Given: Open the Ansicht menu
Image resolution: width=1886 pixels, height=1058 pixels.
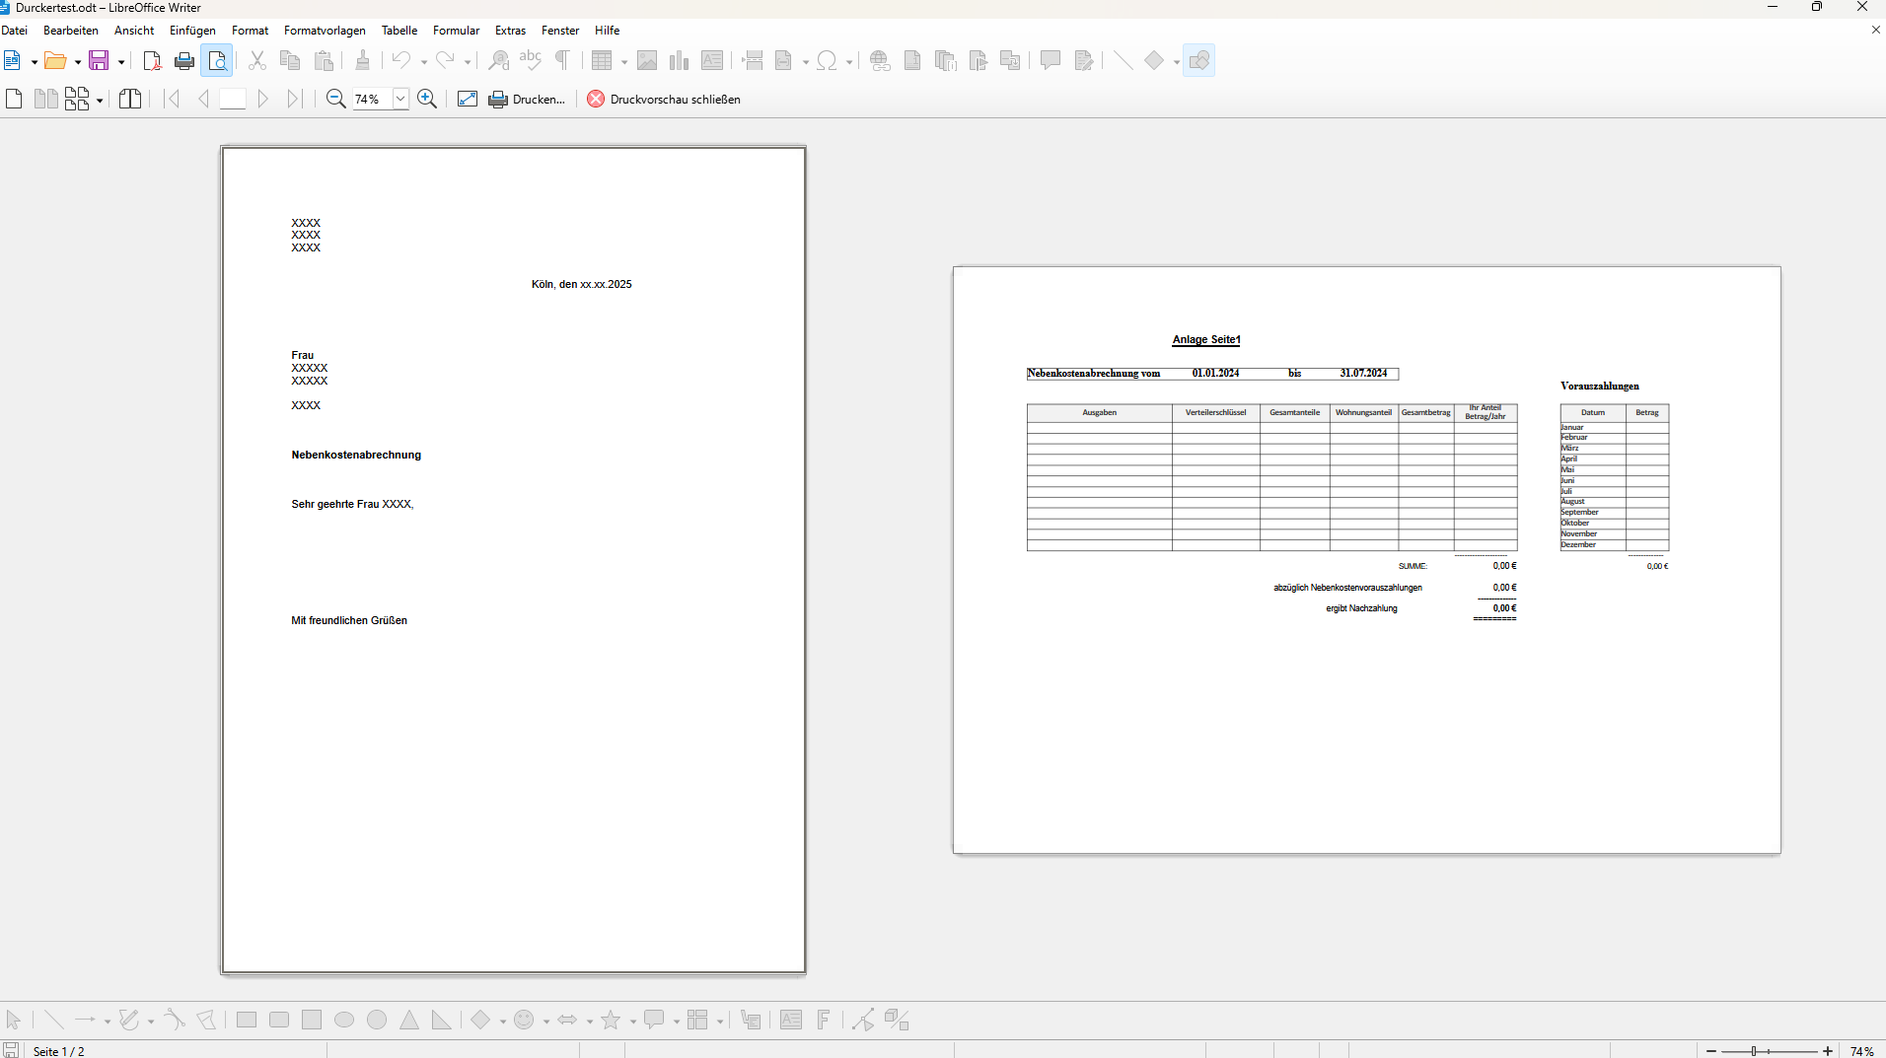Looking at the screenshot, I should click(134, 31).
